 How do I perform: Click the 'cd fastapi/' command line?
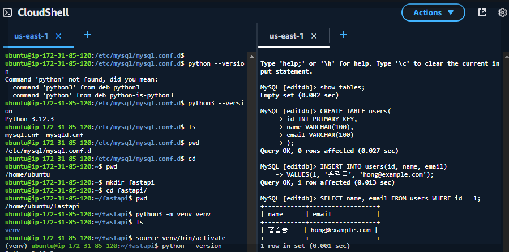click(76, 190)
